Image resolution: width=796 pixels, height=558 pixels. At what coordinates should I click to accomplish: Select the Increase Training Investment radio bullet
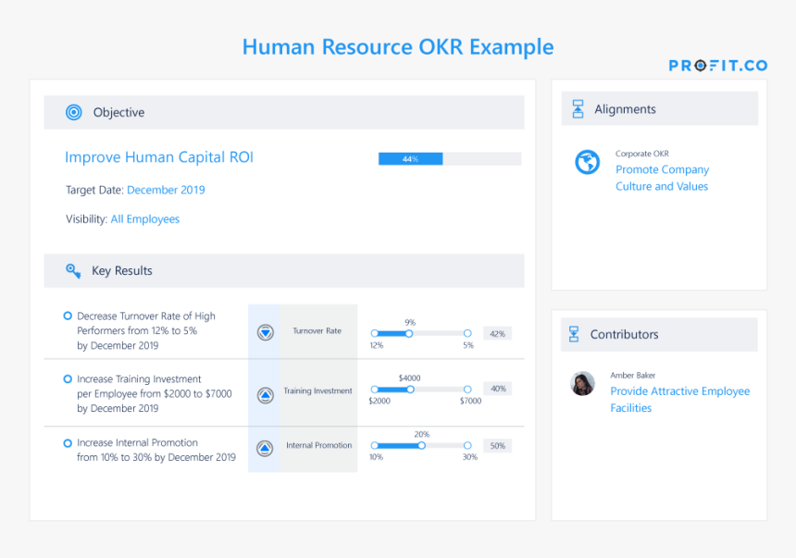(68, 379)
